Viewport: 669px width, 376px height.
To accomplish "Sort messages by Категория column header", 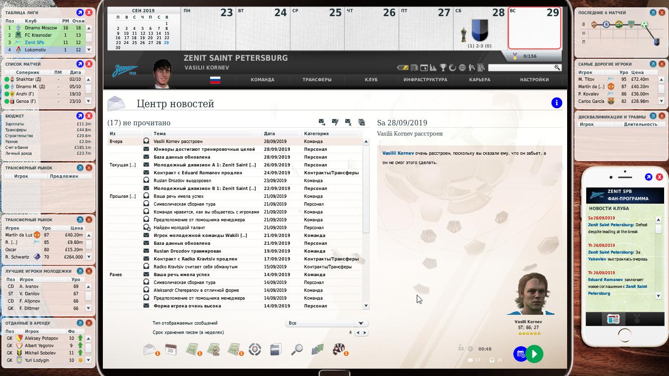I will point(332,134).
